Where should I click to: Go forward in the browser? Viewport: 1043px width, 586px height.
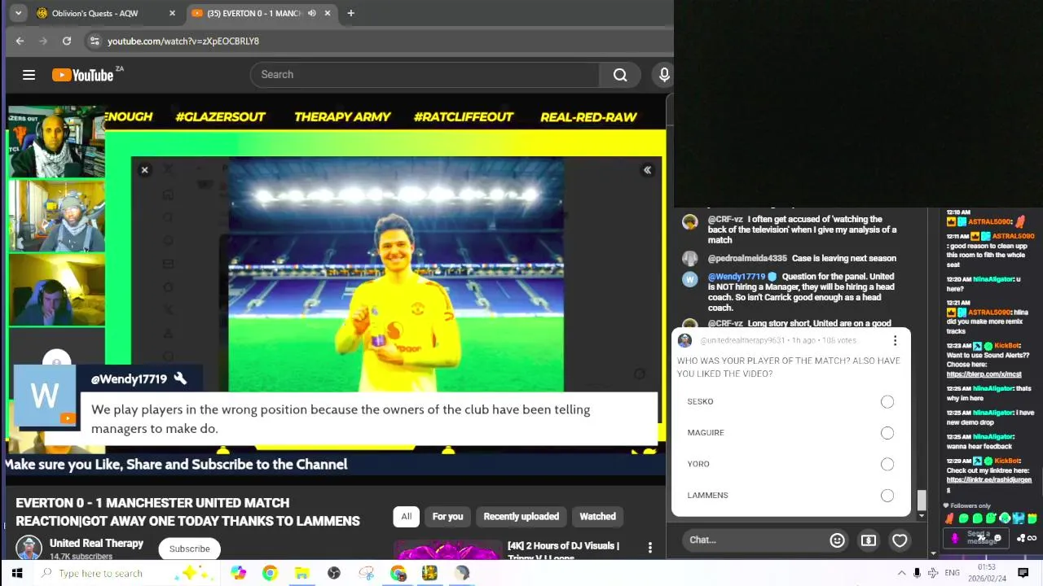[x=43, y=41]
